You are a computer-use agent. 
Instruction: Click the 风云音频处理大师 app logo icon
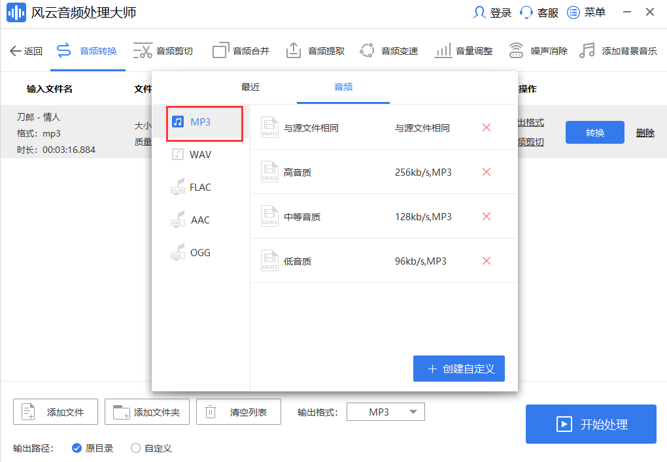pos(16,13)
